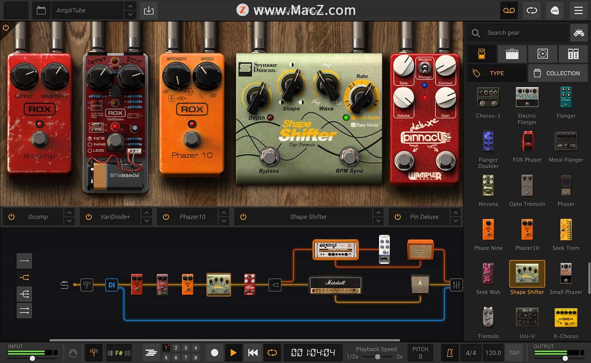Open the looper icon in top bar

(532, 11)
